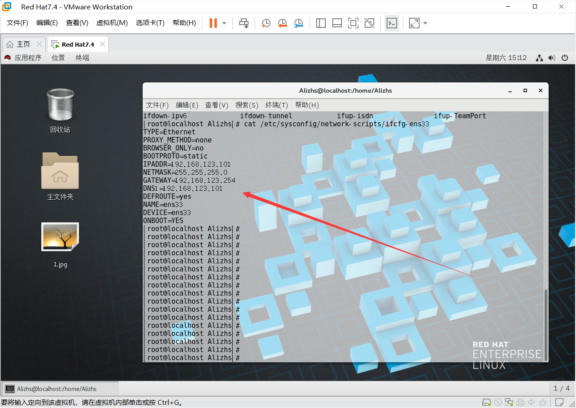Click the power icon in GNOME top bar
The width and height of the screenshot is (576, 408).
(x=565, y=58)
